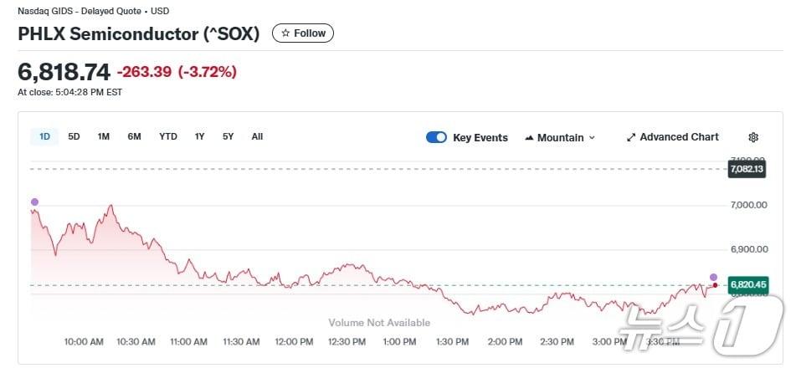Follow the PHLX Semiconductor index
The height and width of the screenshot is (368, 796).
point(303,33)
